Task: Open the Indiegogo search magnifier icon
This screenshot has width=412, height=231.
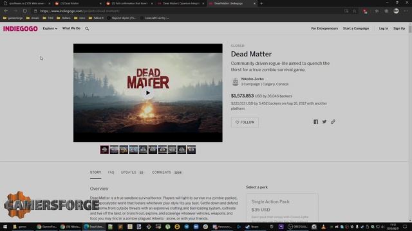Action: tap(87, 28)
